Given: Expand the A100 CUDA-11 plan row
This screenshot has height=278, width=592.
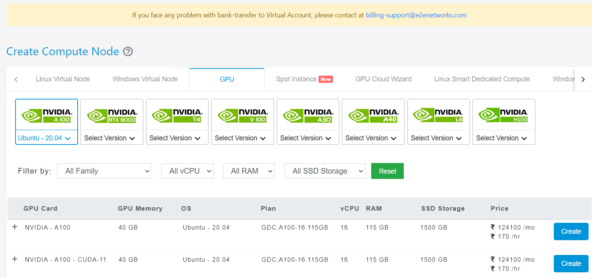Looking at the screenshot, I should (15, 259).
